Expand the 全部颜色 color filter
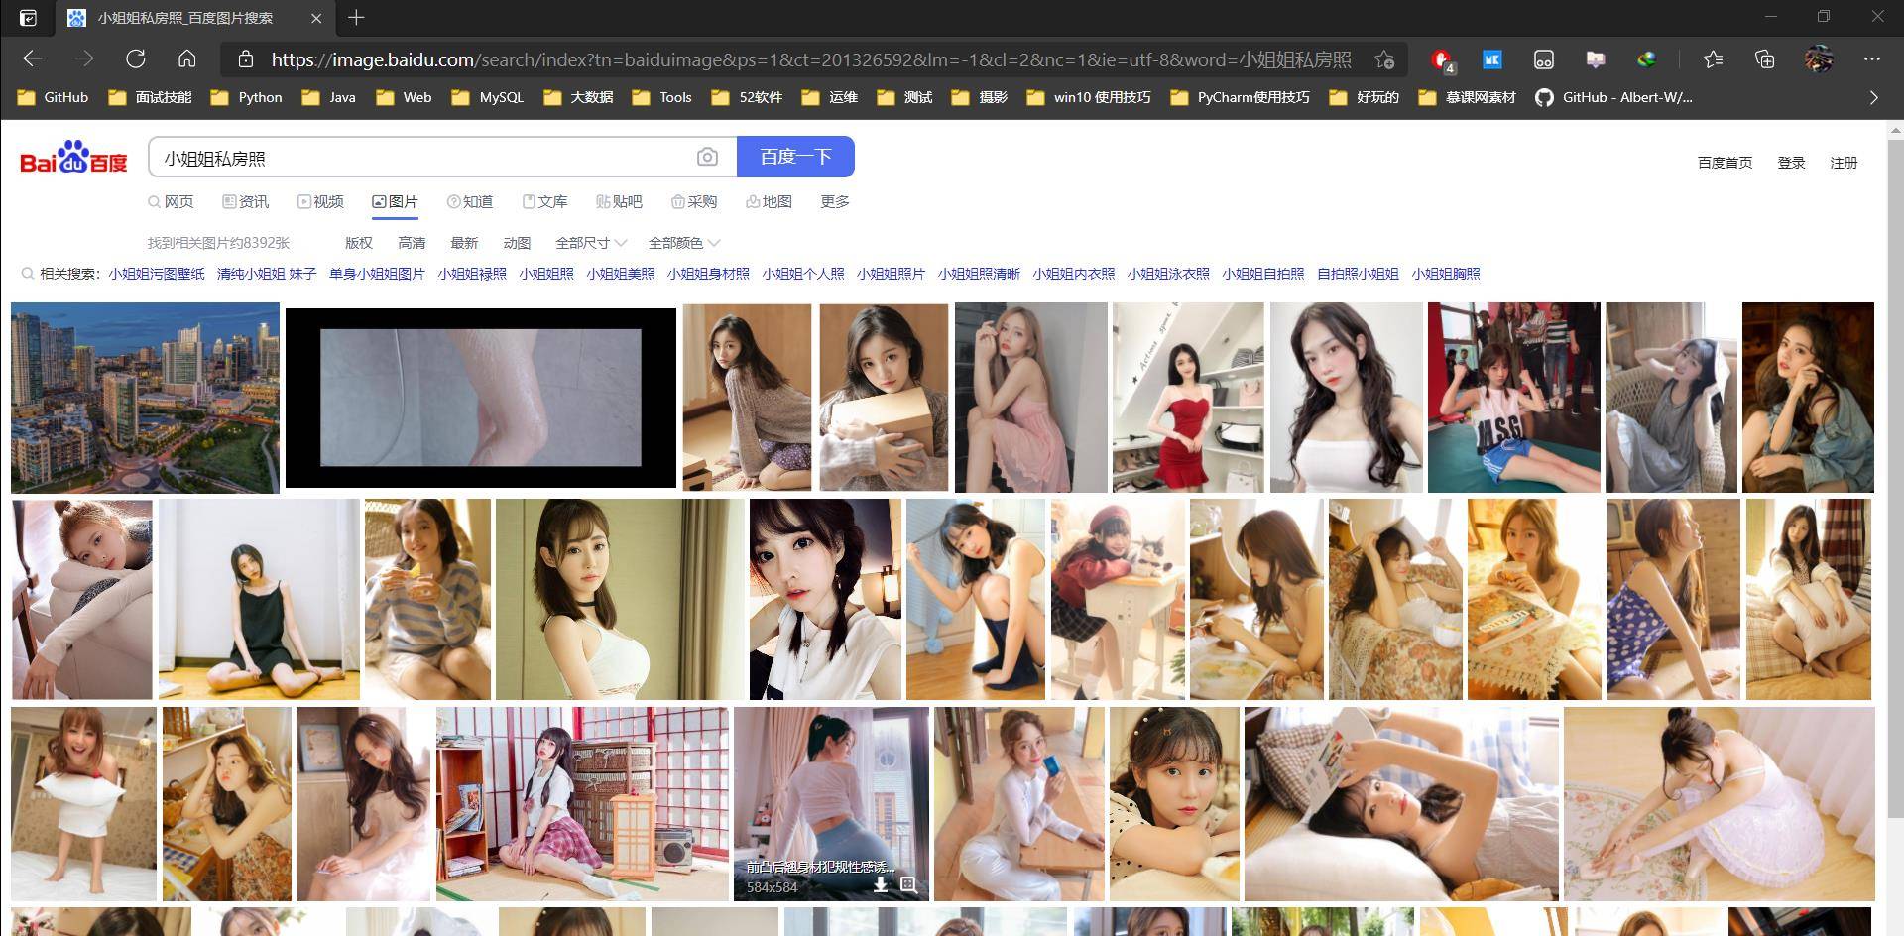 tap(684, 243)
